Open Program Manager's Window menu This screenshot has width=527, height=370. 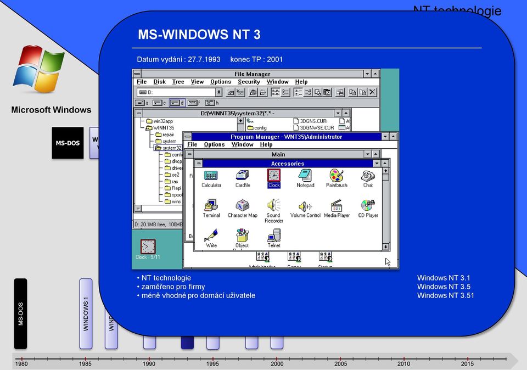pos(242,144)
